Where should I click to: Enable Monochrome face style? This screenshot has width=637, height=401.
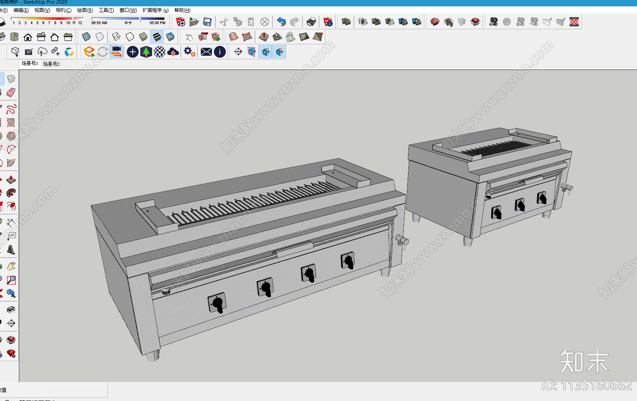pyautogui.click(x=170, y=37)
